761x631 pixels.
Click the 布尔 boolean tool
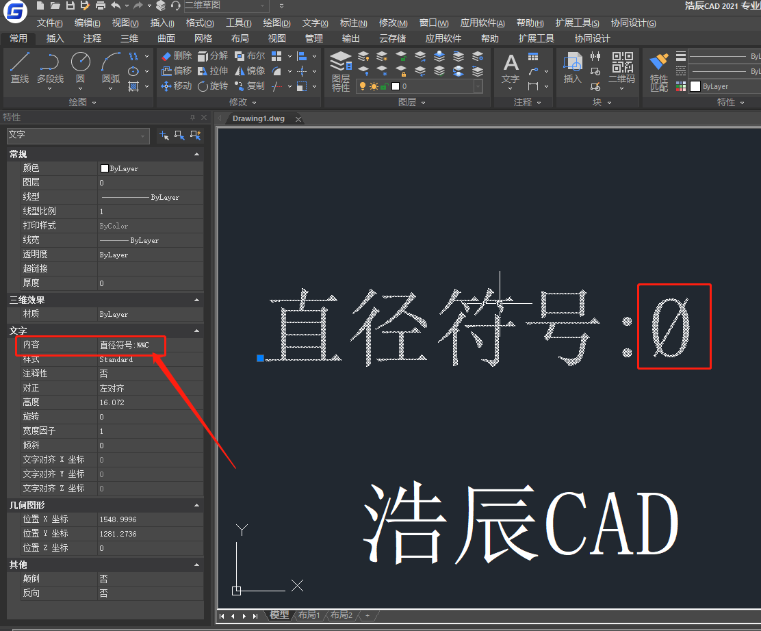click(250, 56)
